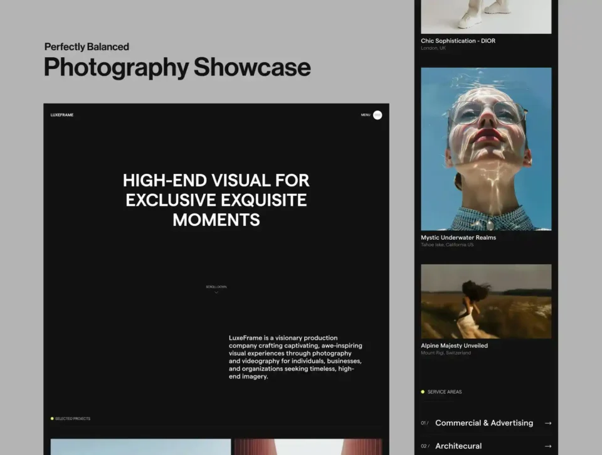The height and width of the screenshot is (455, 602).
Task: Click the yellow dot beside Selected Projects
Action: coord(52,419)
